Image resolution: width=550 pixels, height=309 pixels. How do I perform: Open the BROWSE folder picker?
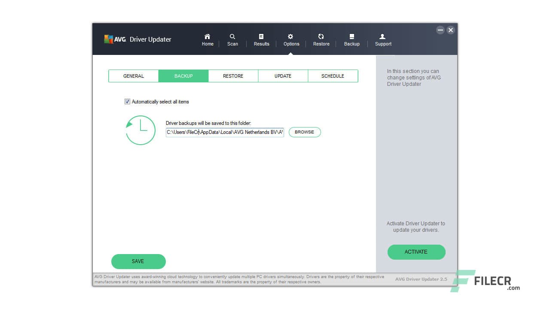[x=305, y=132]
